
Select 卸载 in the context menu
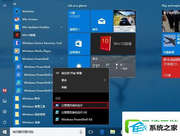pos(81,87)
